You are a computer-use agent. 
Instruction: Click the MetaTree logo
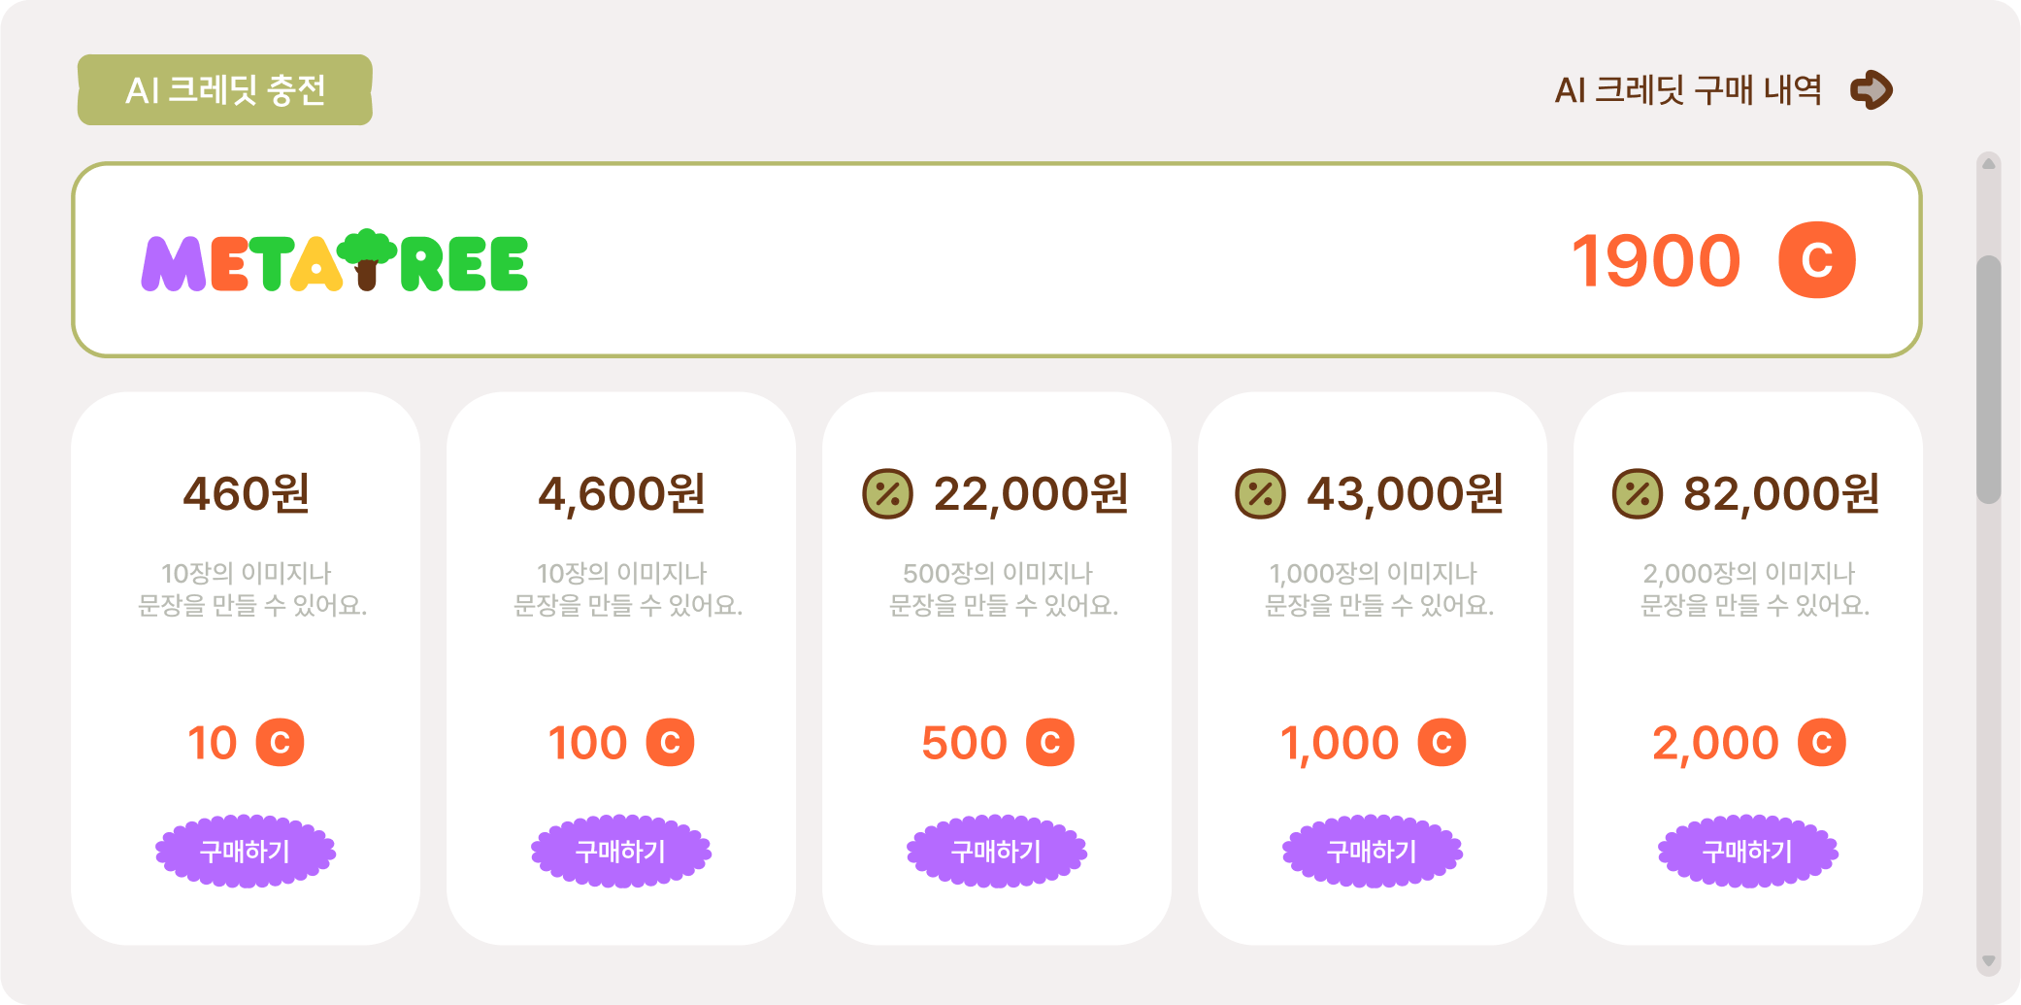tap(335, 261)
